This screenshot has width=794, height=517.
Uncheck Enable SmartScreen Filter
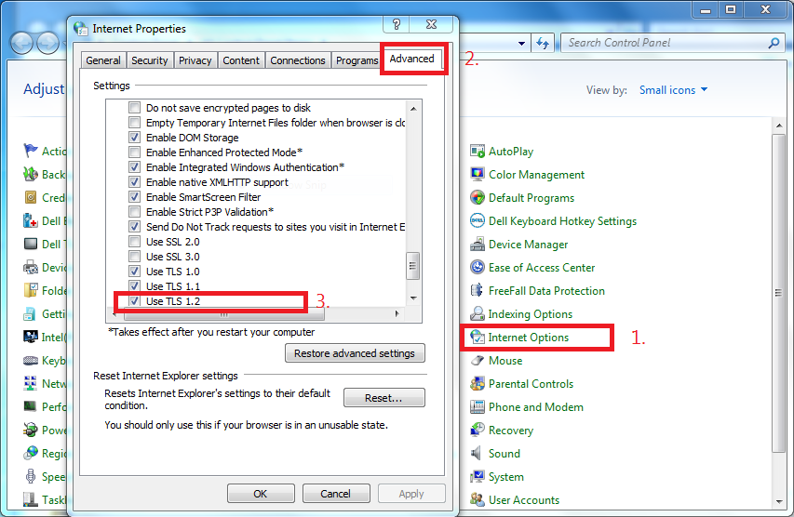(134, 197)
